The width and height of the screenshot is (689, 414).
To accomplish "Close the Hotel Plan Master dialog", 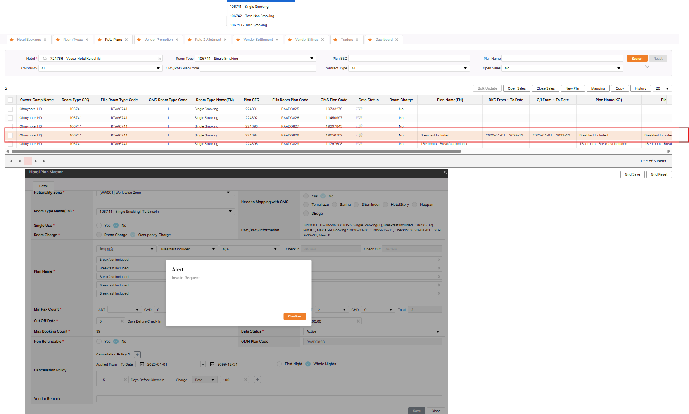I will coord(445,172).
